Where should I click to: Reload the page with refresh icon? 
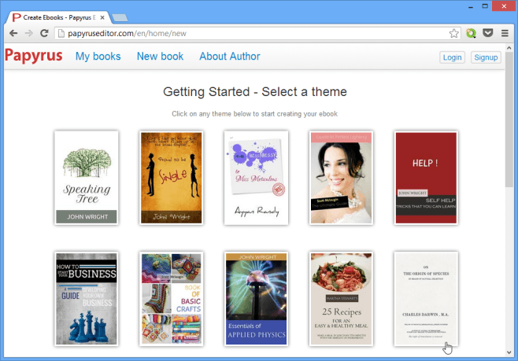click(x=44, y=33)
